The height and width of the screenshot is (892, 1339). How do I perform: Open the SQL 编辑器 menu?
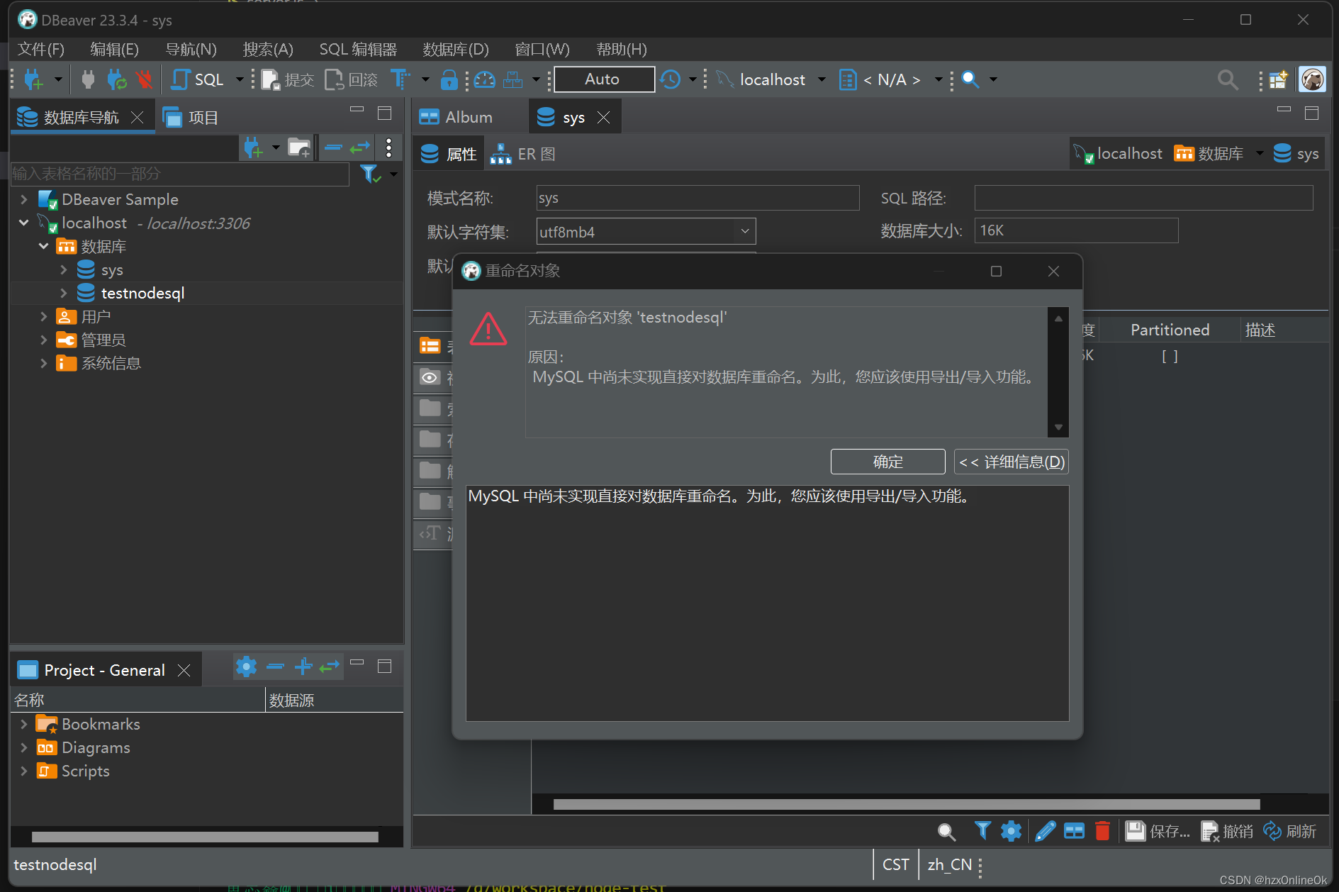pyautogui.click(x=358, y=49)
